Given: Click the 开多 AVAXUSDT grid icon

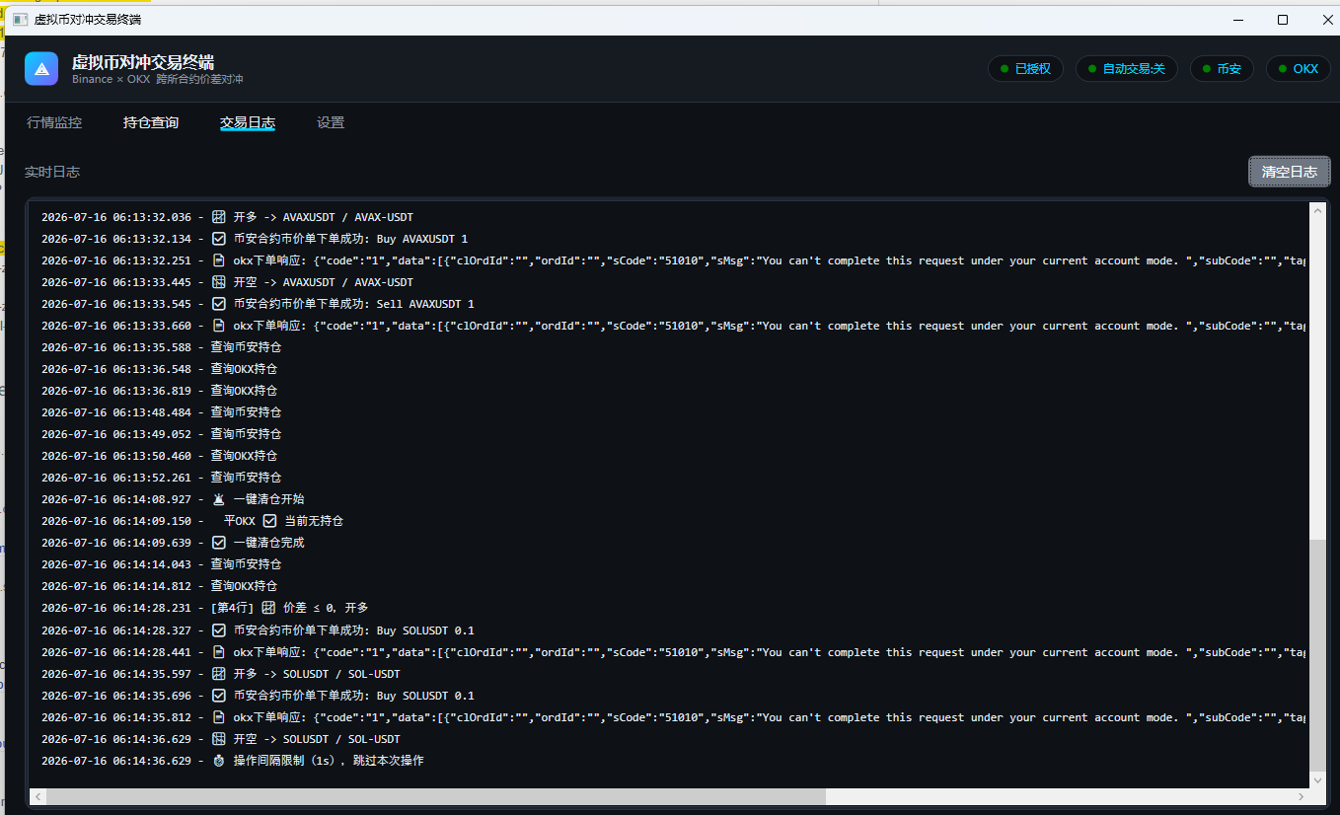Looking at the screenshot, I should click(219, 217).
